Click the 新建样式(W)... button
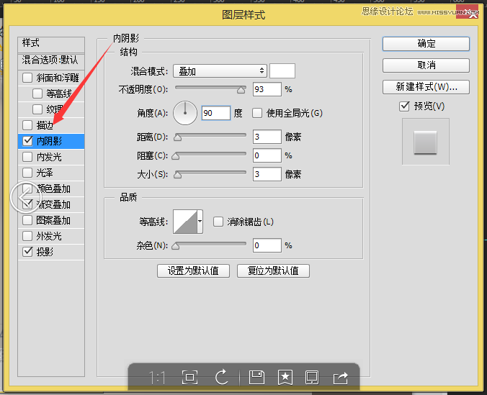 pyautogui.click(x=426, y=87)
